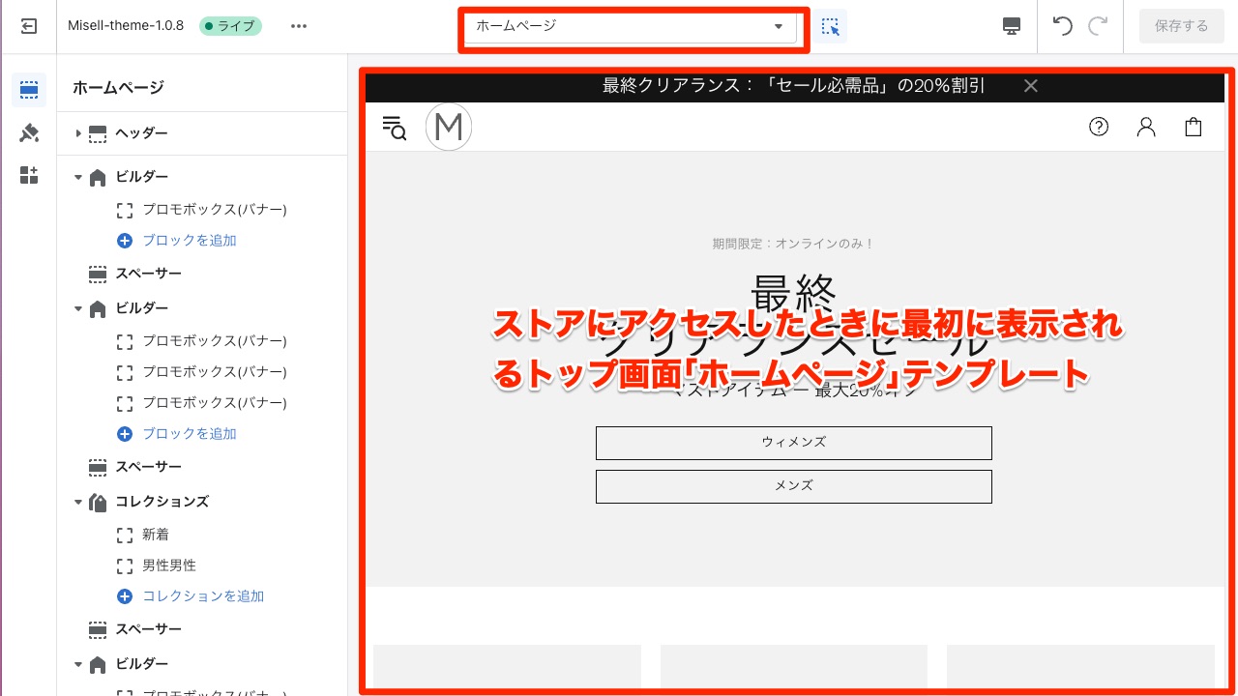The height and width of the screenshot is (696, 1238).
Task: Click the M store logo
Action: point(449,127)
